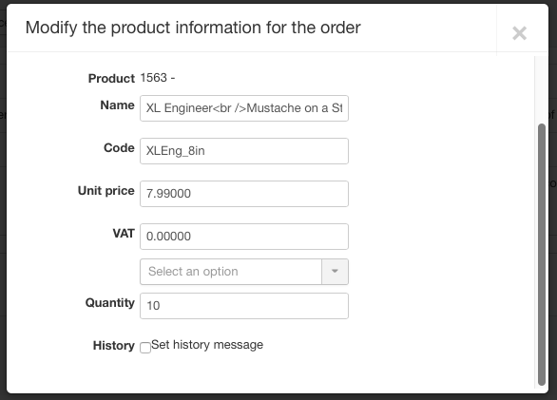Click the product ID 1563 text
The height and width of the screenshot is (400, 557).
[153, 78]
